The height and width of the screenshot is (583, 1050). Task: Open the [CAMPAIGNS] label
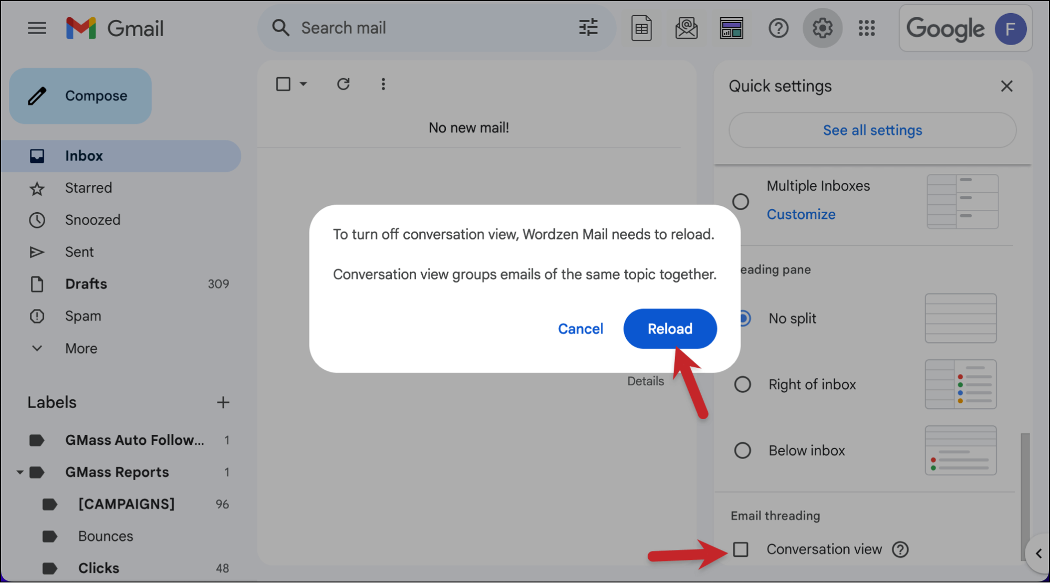click(x=126, y=504)
